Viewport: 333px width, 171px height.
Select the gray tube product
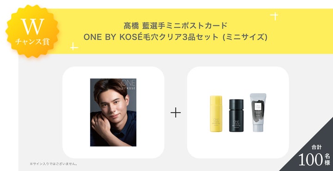click(258, 112)
